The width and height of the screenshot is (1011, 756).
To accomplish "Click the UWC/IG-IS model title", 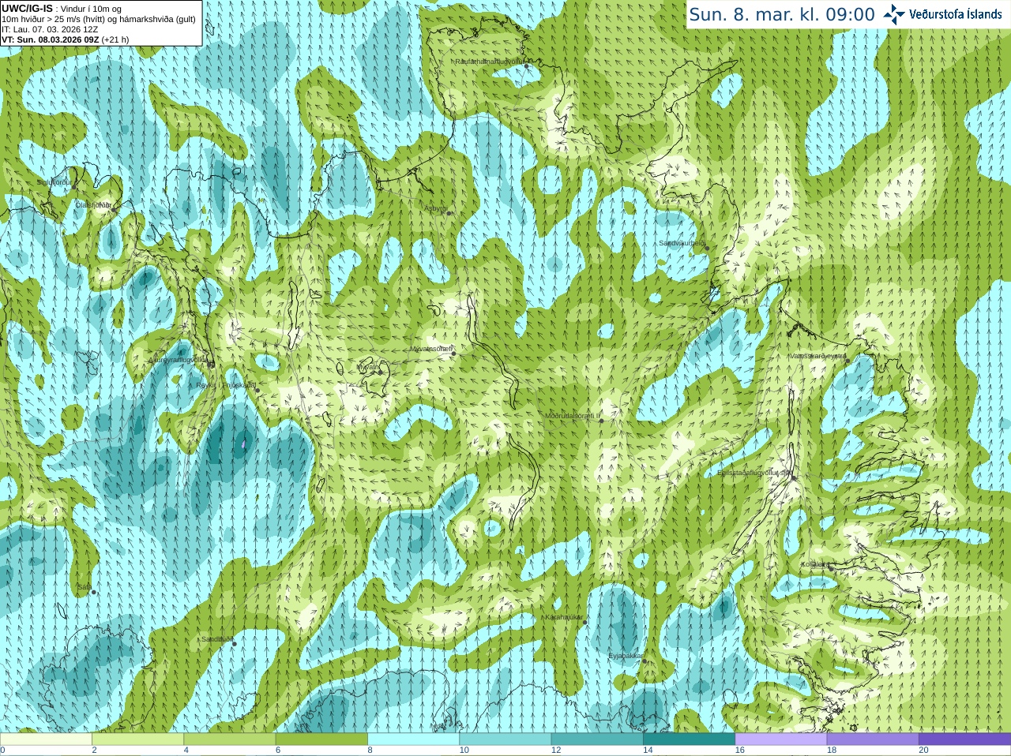I will 27,9.
